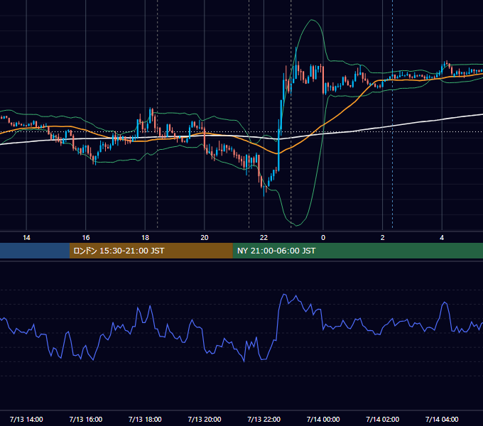The width and height of the screenshot is (483, 426).
Task: Click the 7/13 16:00 time label
Action: 86,419
